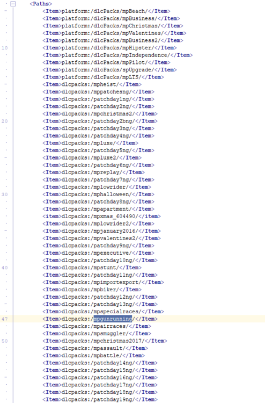Image resolution: width=265 pixels, height=403 pixels.
Task: Select the mpjanuary2016 line
Action: [101, 231]
